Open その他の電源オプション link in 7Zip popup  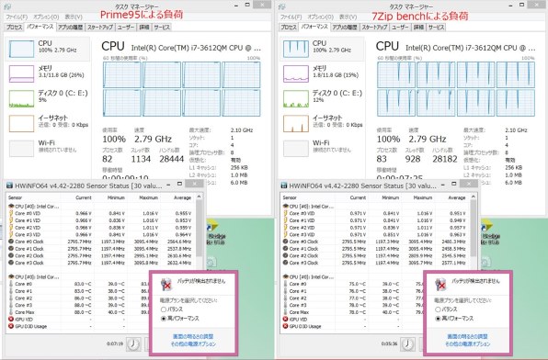pos(468,344)
